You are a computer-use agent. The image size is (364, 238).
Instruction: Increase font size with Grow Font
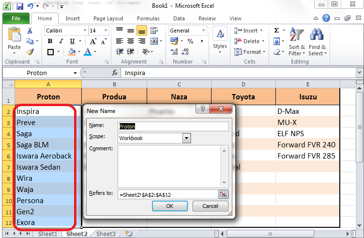(93, 41)
